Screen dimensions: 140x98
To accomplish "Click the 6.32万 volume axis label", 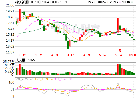I will pos(9,71).
